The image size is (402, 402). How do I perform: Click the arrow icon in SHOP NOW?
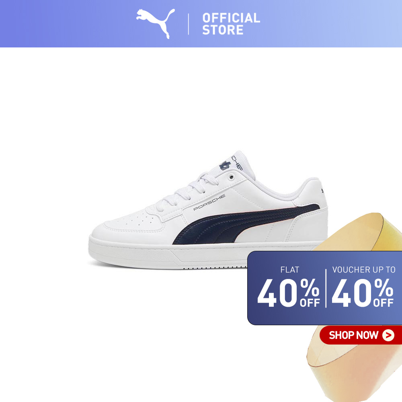pyautogui.click(x=388, y=335)
